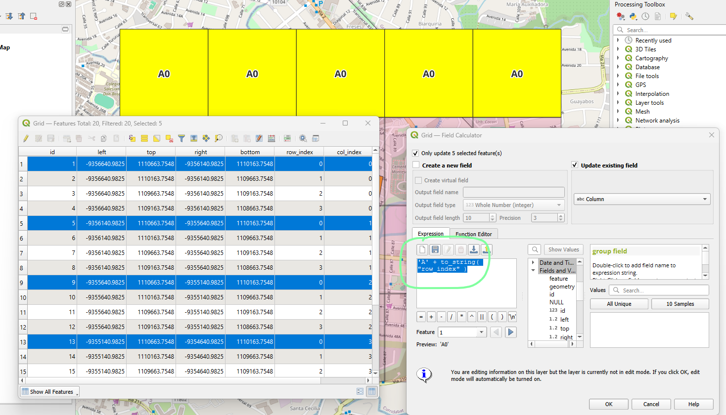Image resolution: width=726 pixels, height=415 pixels.
Task: Expand Date and Time function group
Action: 533,263
